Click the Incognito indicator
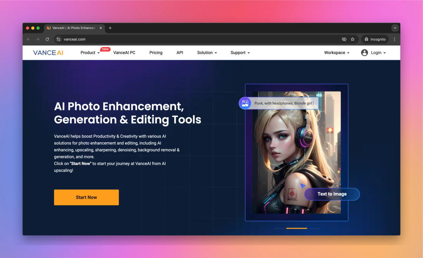The height and width of the screenshot is (258, 423). click(375, 39)
